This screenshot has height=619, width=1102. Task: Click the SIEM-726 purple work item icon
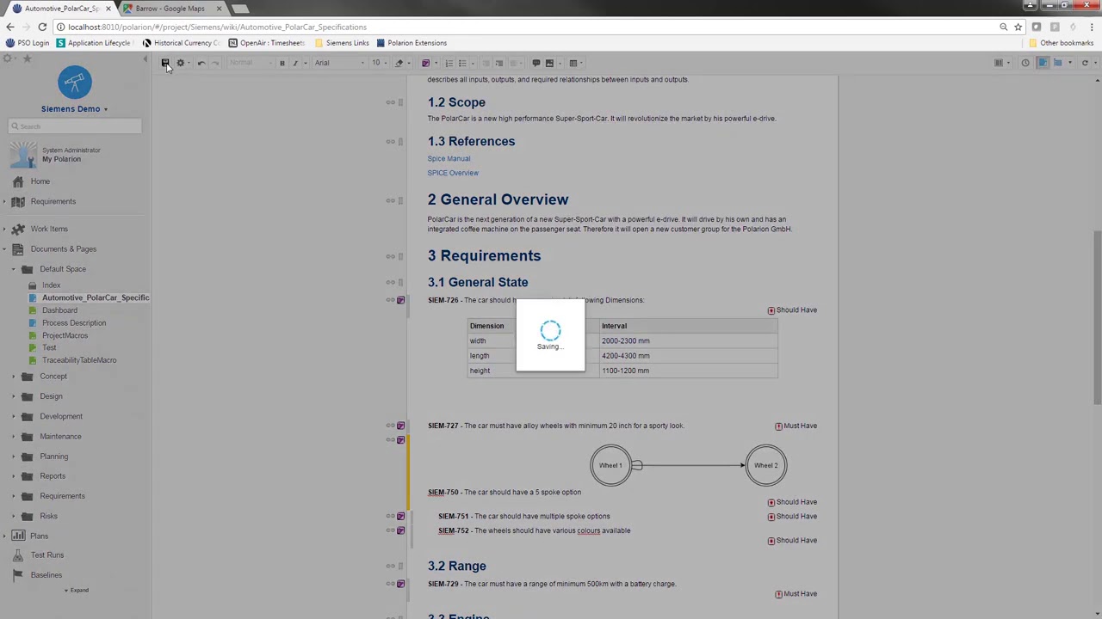pyautogui.click(x=400, y=300)
